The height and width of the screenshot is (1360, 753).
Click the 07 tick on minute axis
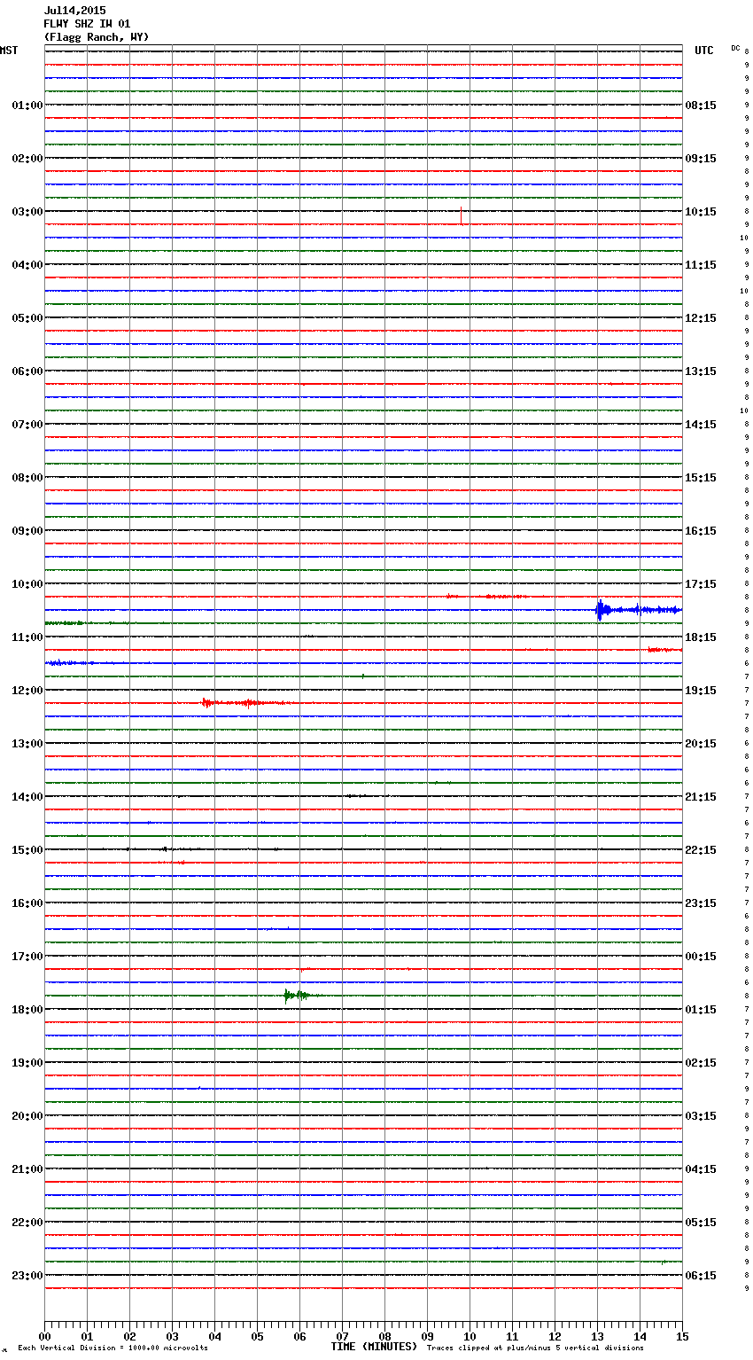point(342,1336)
